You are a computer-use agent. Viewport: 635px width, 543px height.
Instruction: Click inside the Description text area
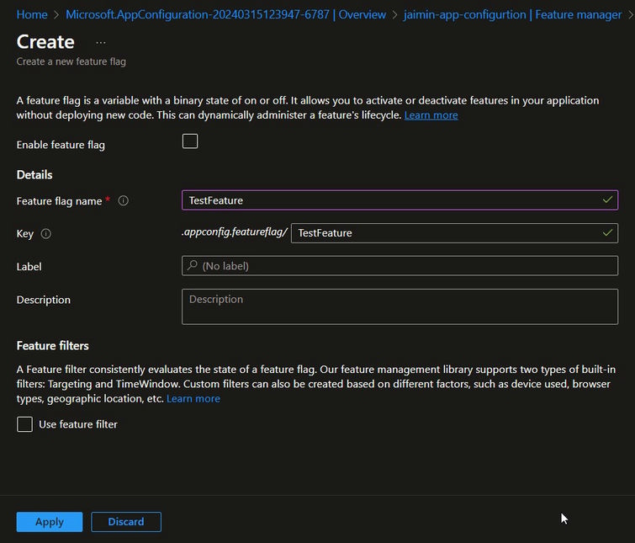pos(400,307)
